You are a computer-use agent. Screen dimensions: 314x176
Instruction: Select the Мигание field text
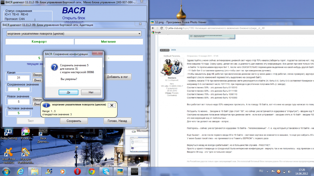tap(109, 41)
